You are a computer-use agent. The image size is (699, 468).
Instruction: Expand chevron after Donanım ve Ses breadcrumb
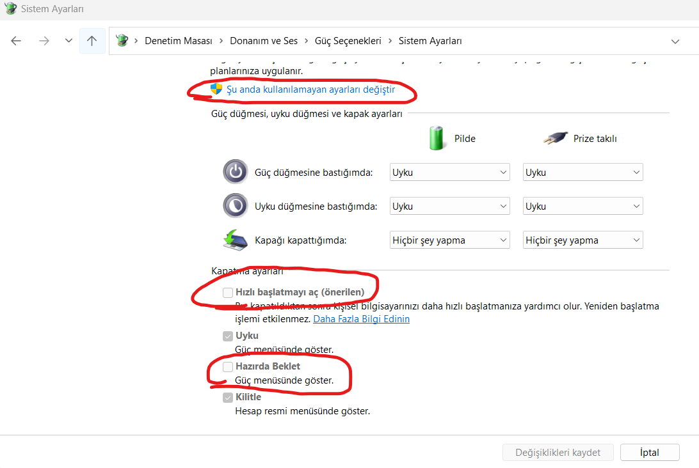(x=306, y=41)
